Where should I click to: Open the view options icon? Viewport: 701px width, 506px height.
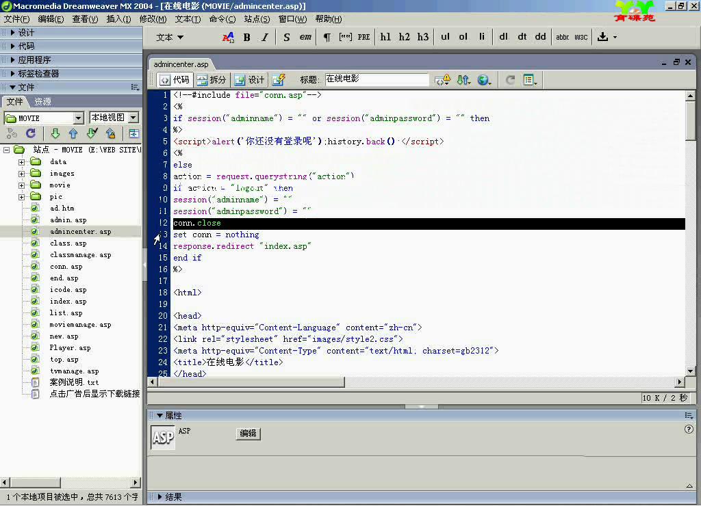tap(531, 80)
